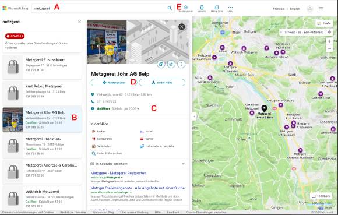Open the Straße map style selector
The width and height of the screenshot is (338, 215).
point(324,23)
